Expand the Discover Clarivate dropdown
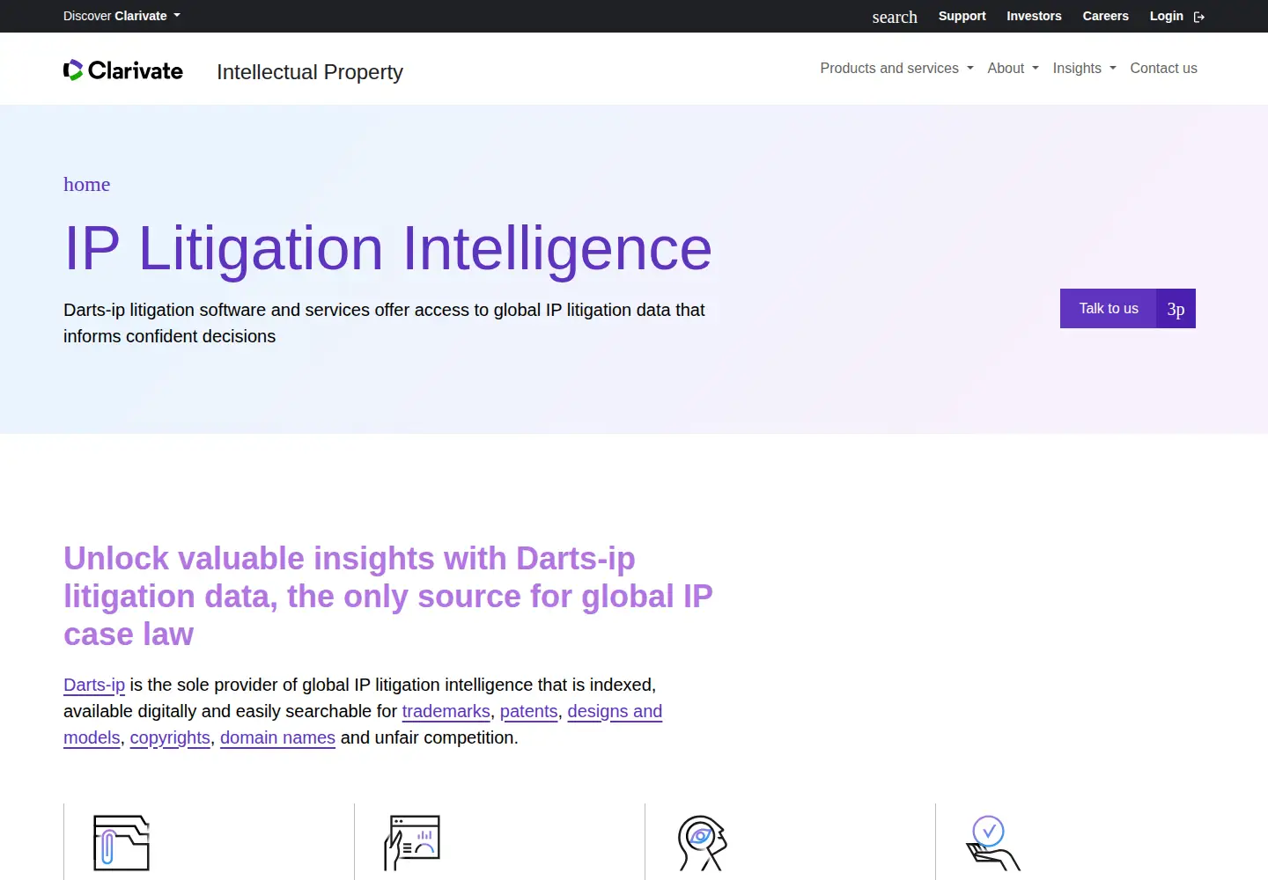 pos(122,16)
